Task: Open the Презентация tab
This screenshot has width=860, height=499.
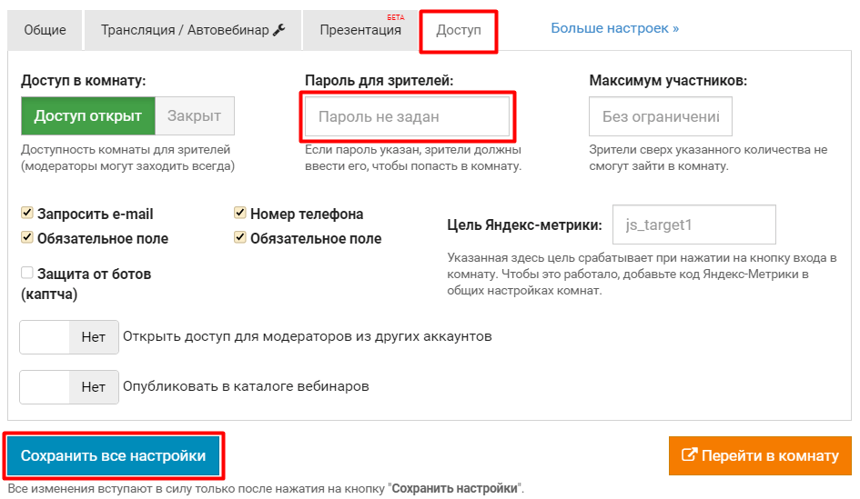Action: (360, 30)
